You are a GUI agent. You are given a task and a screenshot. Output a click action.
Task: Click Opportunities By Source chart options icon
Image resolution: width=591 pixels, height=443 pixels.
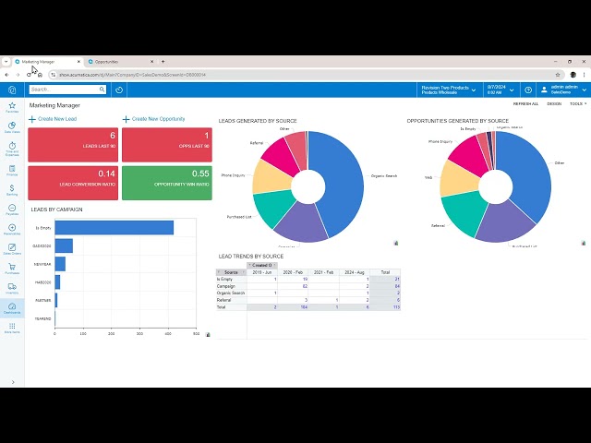pos(584,243)
